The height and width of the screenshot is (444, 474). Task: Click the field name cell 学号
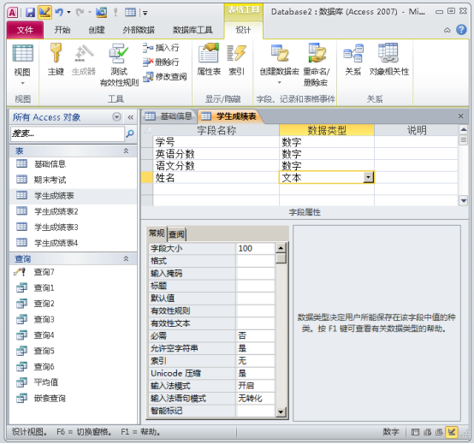pos(216,142)
